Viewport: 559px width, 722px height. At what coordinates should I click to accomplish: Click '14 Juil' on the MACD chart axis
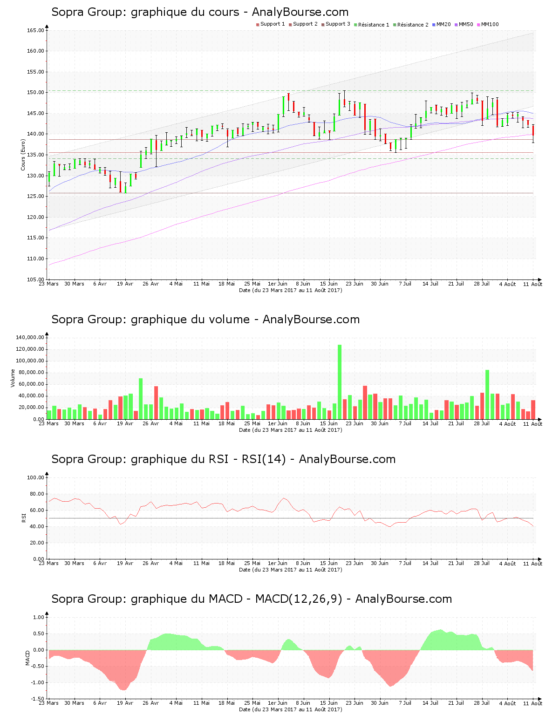click(x=430, y=703)
